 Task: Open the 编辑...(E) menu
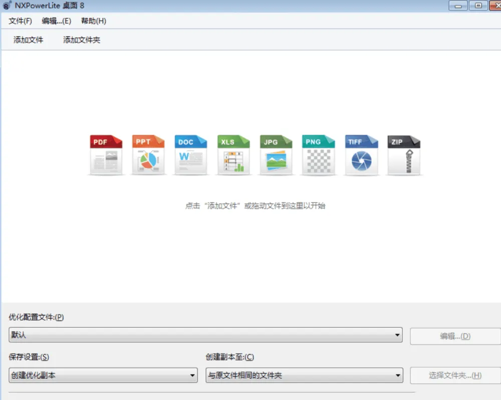55,21
